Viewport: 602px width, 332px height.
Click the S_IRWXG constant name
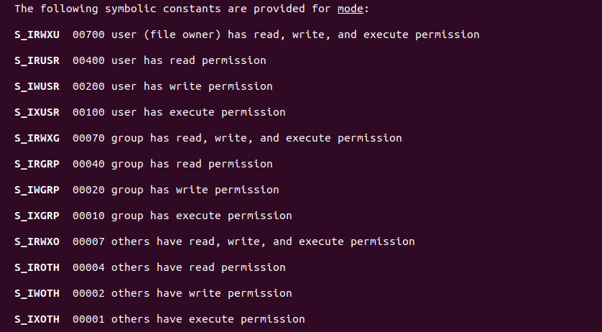(x=37, y=138)
